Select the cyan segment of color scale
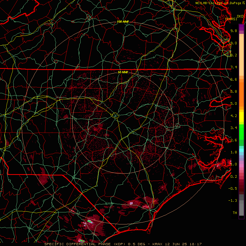Screen dimensions: 246x246 coord(241,150)
